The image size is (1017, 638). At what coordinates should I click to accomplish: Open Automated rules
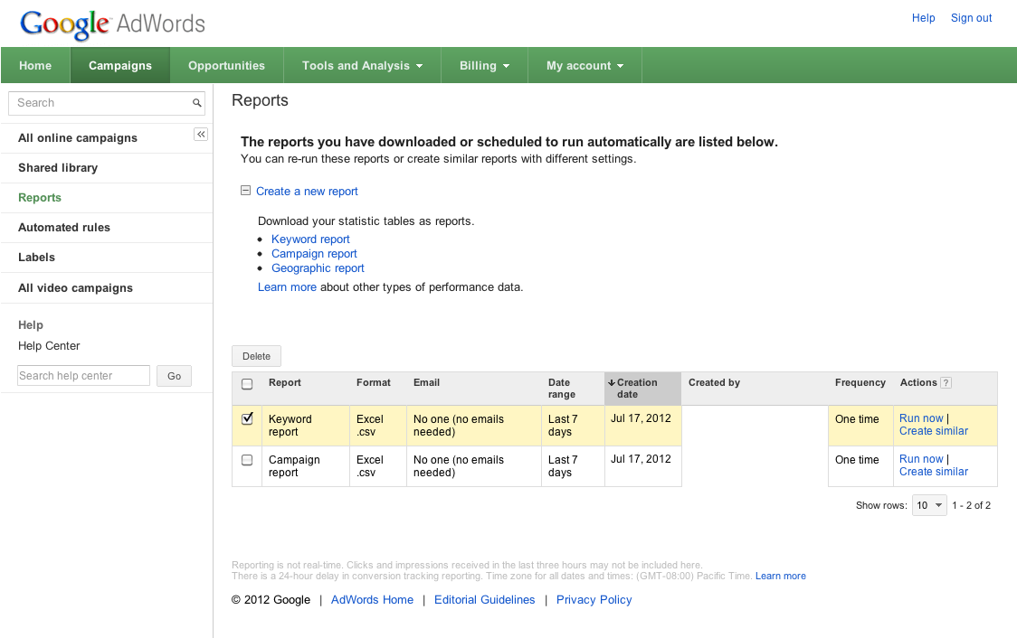(x=64, y=228)
